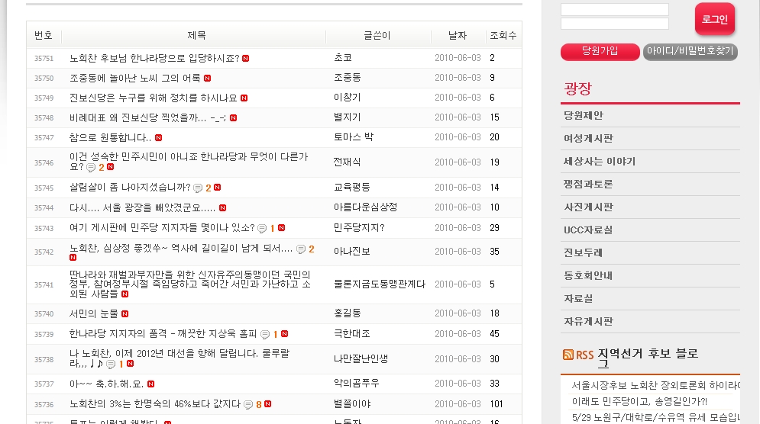This screenshot has width=760, height=424.
Task: Click the new-post badge on post 35744
Action: pyautogui.click(x=222, y=208)
